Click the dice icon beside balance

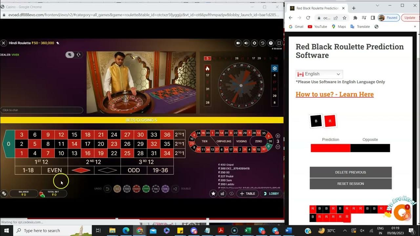4,193
